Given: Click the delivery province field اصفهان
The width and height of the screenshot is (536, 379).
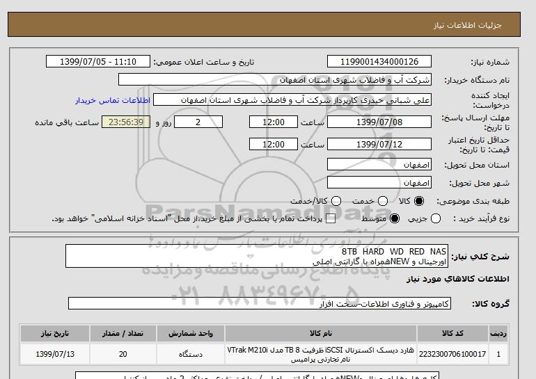Looking at the screenshot, I should click(x=379, y=165).
